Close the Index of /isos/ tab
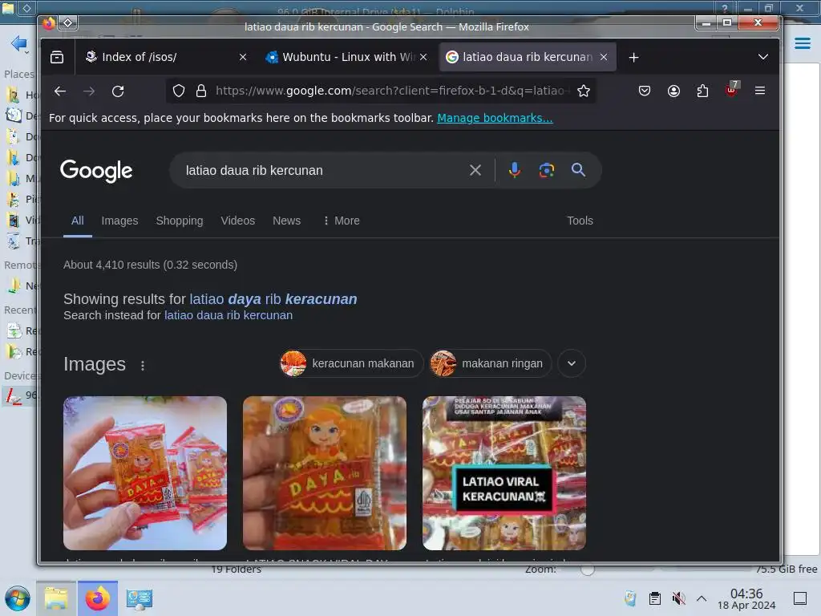Image resolution: width=821 pixels, height=616 pixels. (243, 57)
